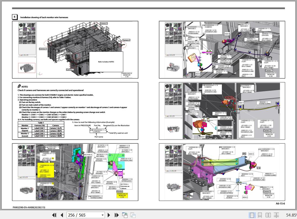
Task: Jump to the last page
Action: pyautogui.click(x=116, y=215)
